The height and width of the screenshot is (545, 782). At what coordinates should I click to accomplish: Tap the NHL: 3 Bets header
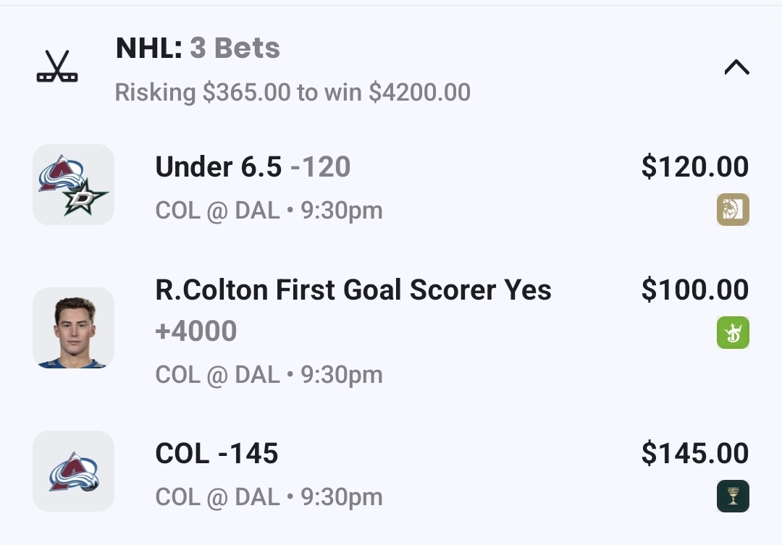coord(198,48)
